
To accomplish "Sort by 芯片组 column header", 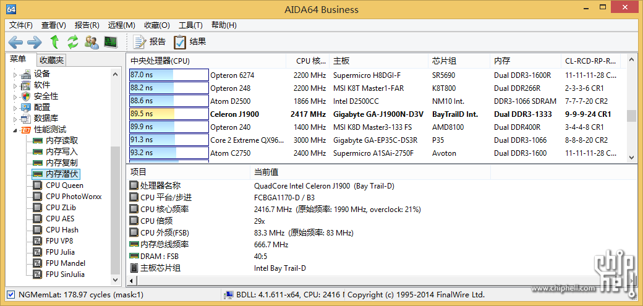I will point(459,61).
